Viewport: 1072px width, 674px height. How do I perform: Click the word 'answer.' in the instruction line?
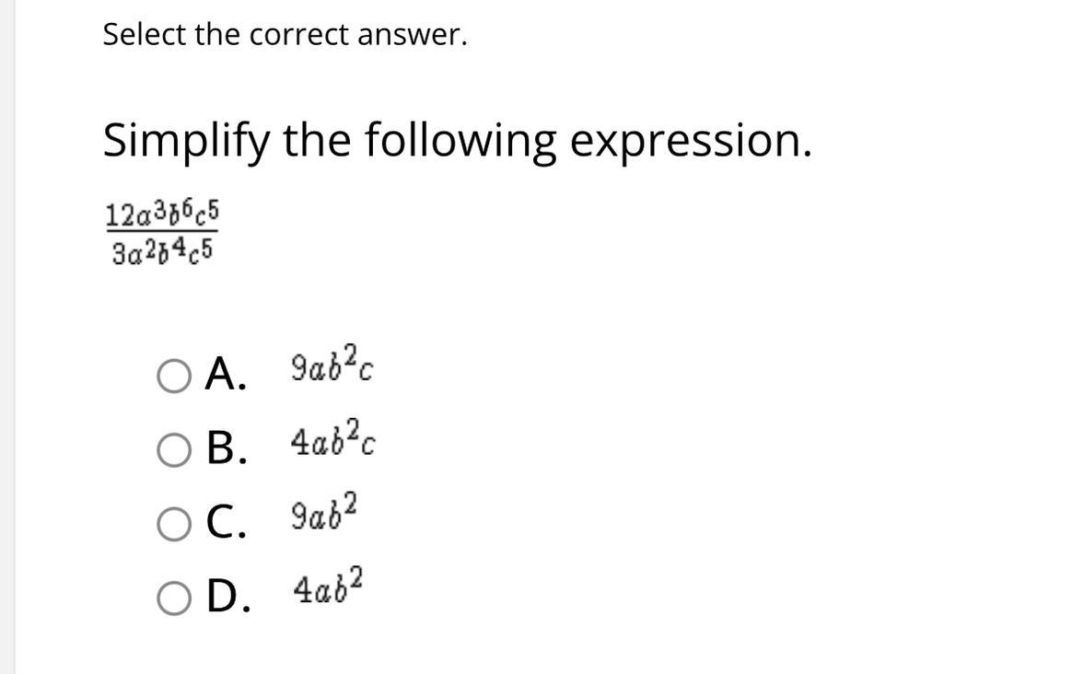(413, 35)
